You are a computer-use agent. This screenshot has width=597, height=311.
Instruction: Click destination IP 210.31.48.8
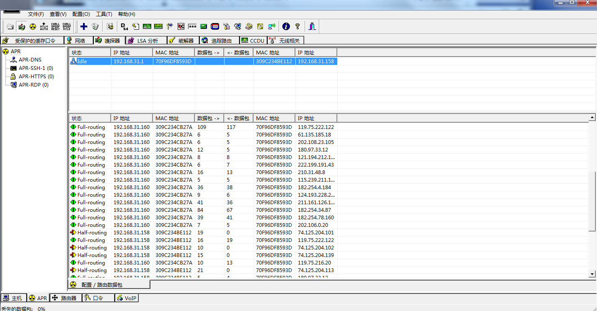pos(311,172)
